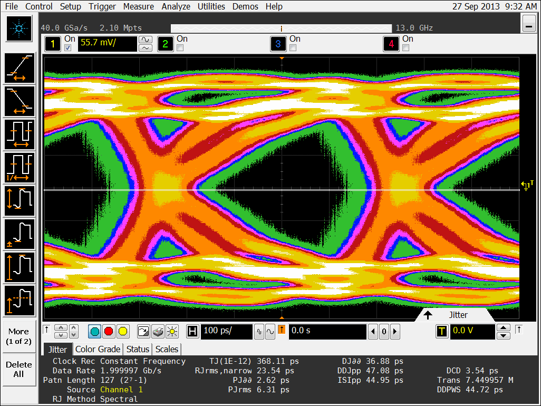Open channel 2 setup button
Screen dimensions: 541x406
(x=165, y=44)
